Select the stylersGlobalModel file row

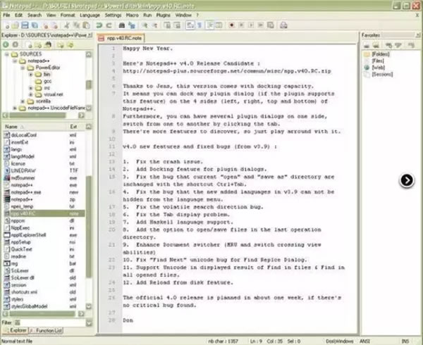pos(44,306)
